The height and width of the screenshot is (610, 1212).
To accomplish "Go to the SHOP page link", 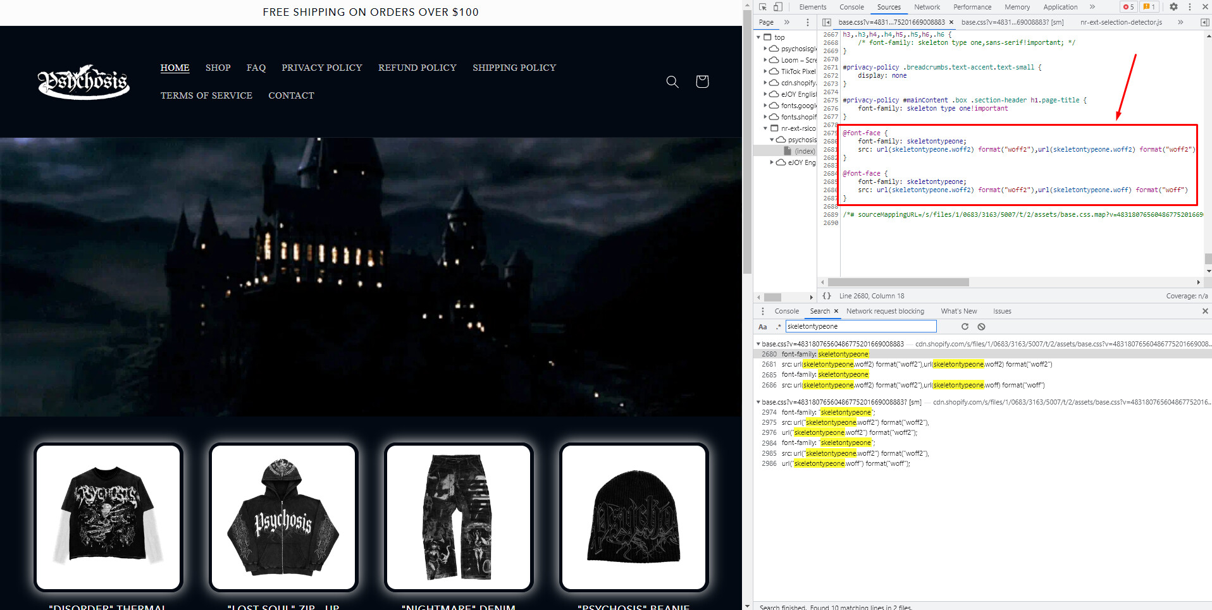I will tap(218, 68).
